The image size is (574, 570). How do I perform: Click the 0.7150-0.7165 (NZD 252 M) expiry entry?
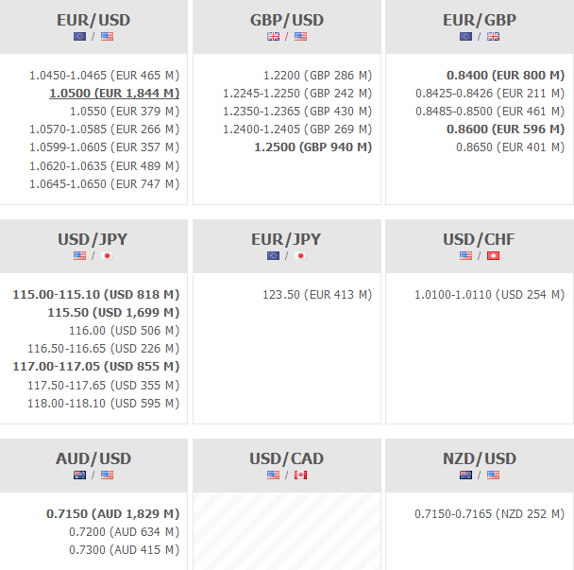(489, 514)
